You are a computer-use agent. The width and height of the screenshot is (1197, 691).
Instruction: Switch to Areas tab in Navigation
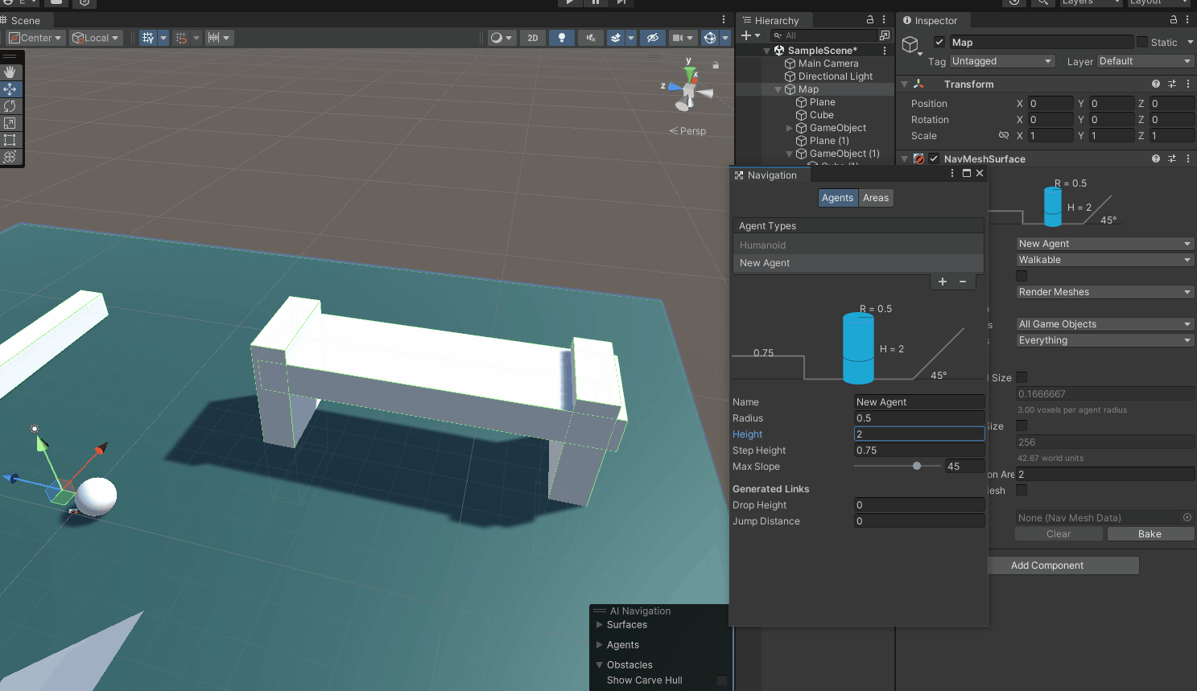click(876, 198)
